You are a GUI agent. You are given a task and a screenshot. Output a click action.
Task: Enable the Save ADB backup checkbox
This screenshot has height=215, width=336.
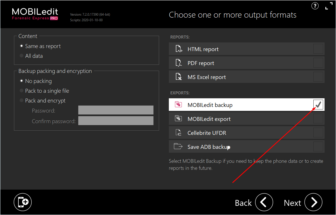[318, 147]
